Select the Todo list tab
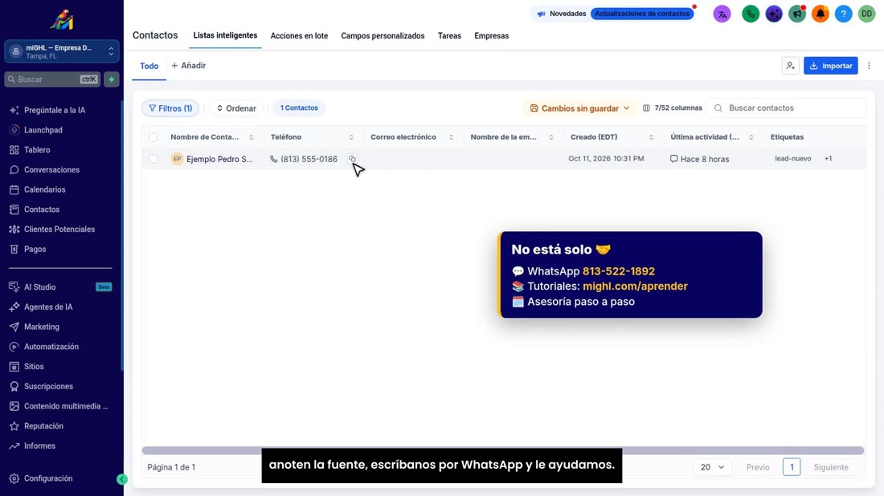 pos(149,66)
